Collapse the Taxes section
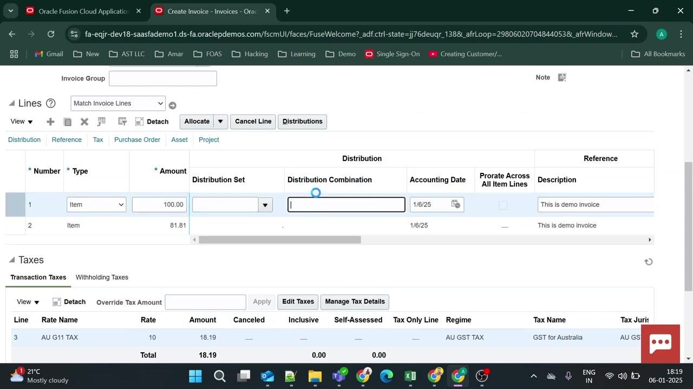Screen dimensions: 693x389 pos(12,260)
